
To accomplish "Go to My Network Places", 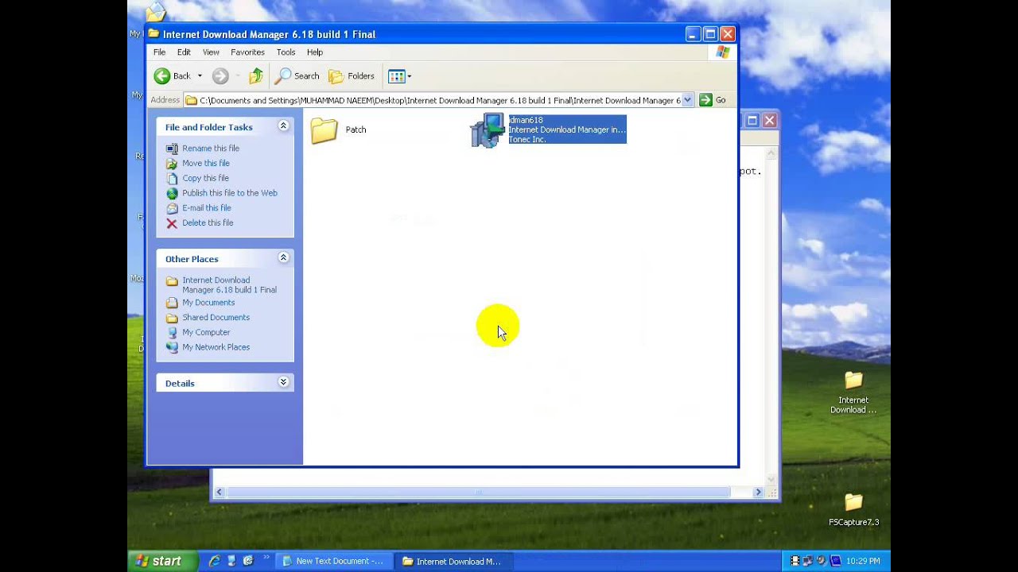I will (x=216, y=347).
